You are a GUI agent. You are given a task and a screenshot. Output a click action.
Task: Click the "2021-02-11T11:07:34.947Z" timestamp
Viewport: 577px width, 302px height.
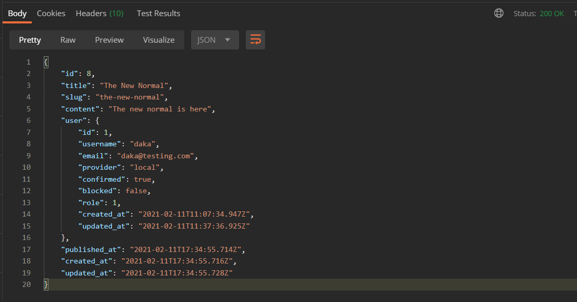pyautogui.click(x=194, y=214)
